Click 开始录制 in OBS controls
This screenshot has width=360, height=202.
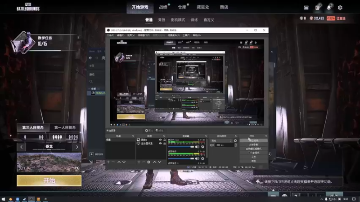(x=253, y=145)
